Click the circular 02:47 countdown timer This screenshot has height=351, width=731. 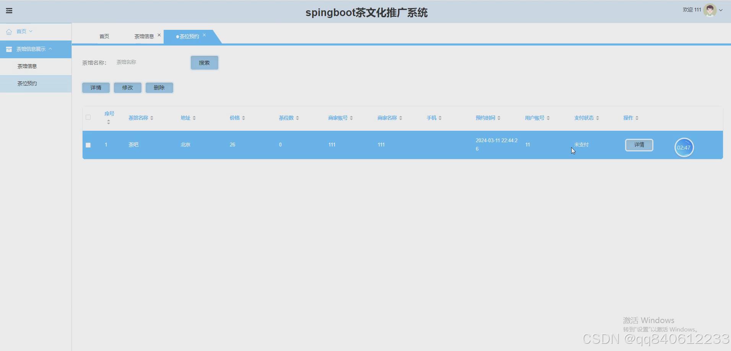[684, 147]
